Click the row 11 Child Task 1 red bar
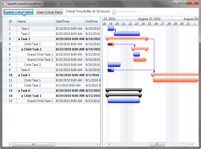The height and width of the screenshot is (149, 201). point(176,80)
